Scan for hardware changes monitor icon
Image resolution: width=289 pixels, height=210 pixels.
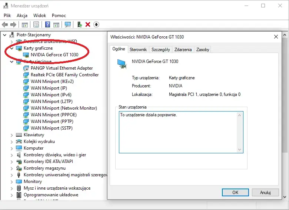click(x=68, y=24)
